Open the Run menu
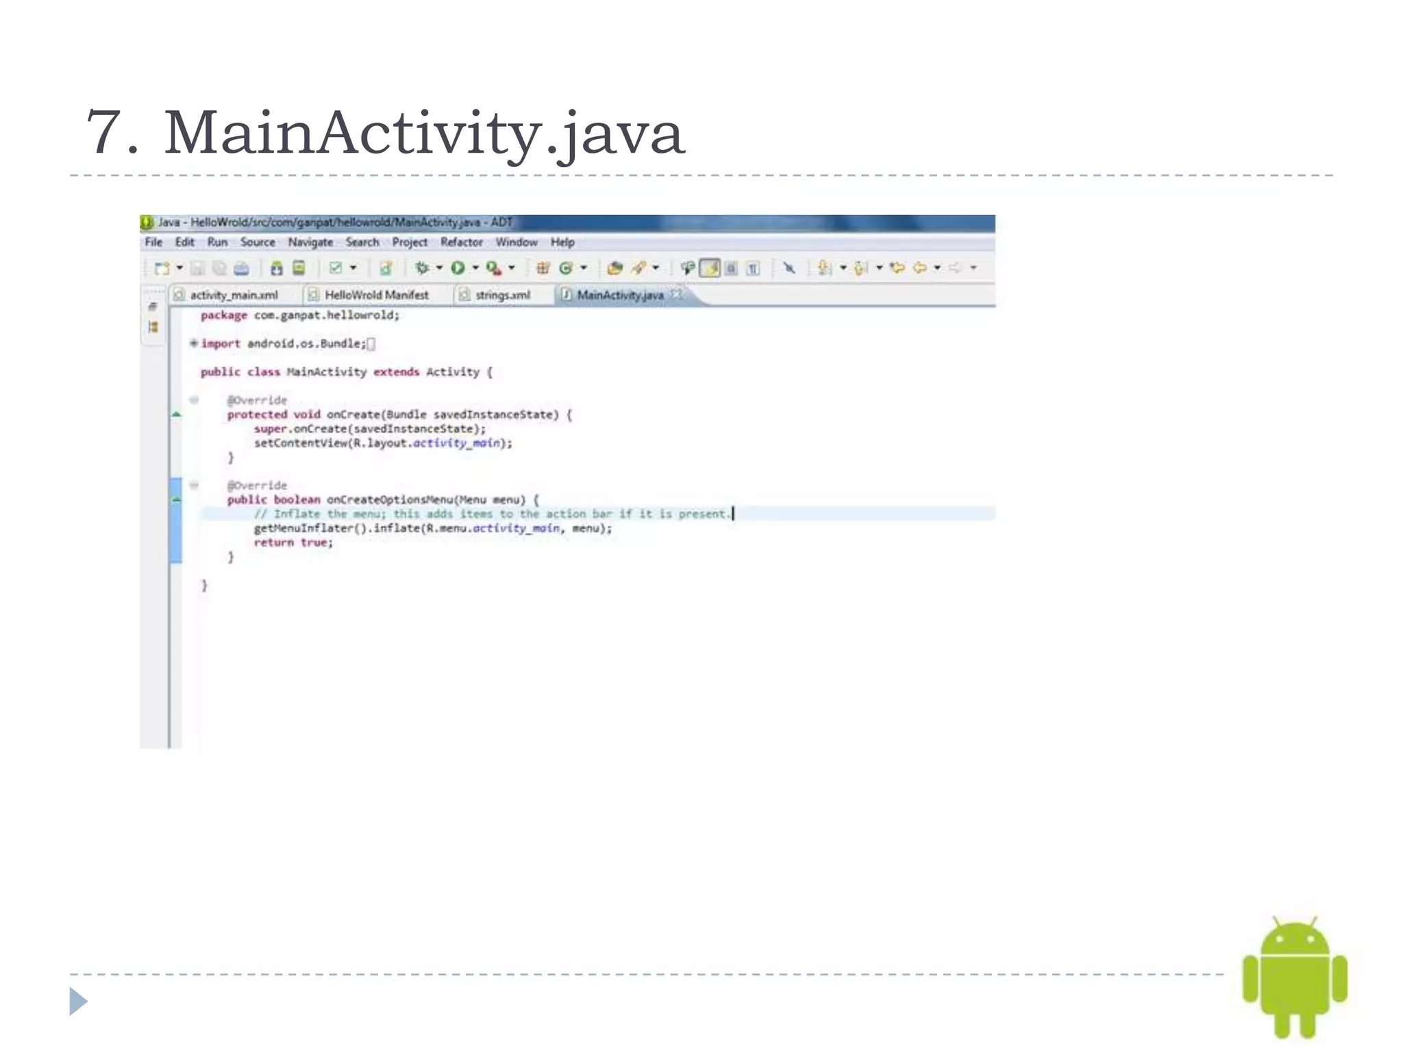The height and width of the screenshot is (1052, 1403). pos(217,242)
